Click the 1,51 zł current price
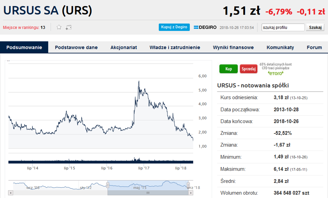Viewport: 328px width, 198px height. point(241,10)
